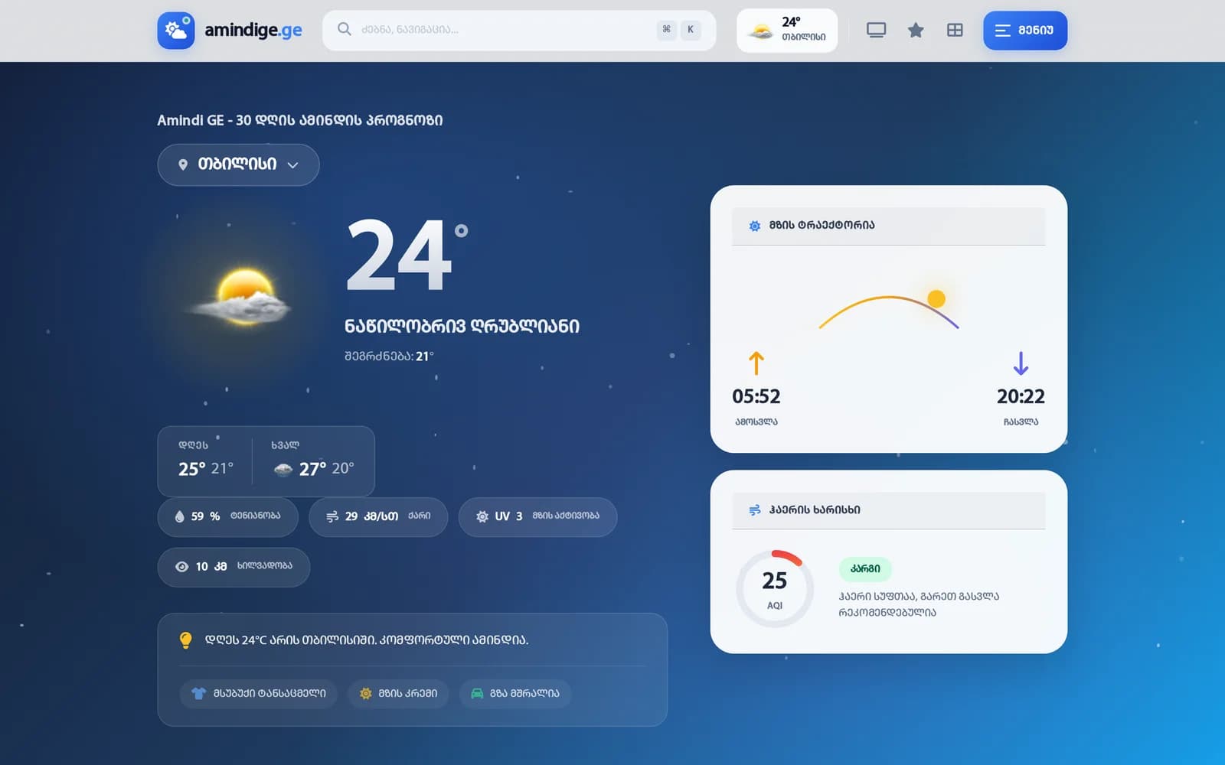Click the eye visibility icon

coord(181,567)
